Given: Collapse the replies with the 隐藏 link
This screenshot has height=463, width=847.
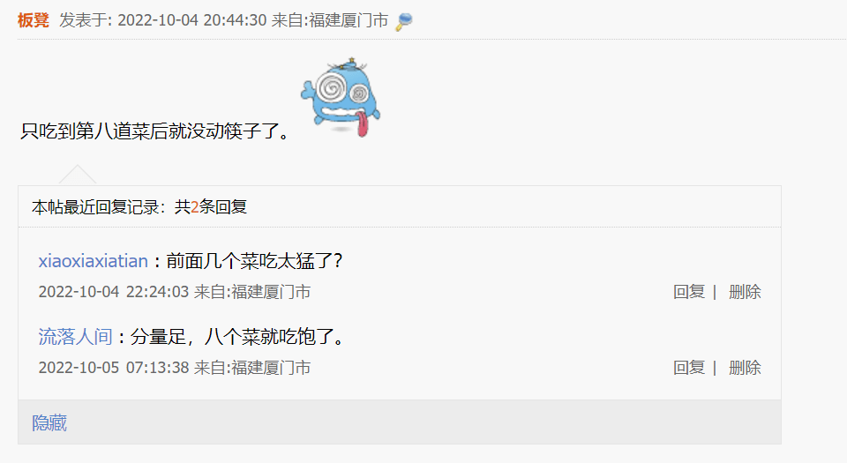Looking at the screenshot, I should [x=49, y=422].
